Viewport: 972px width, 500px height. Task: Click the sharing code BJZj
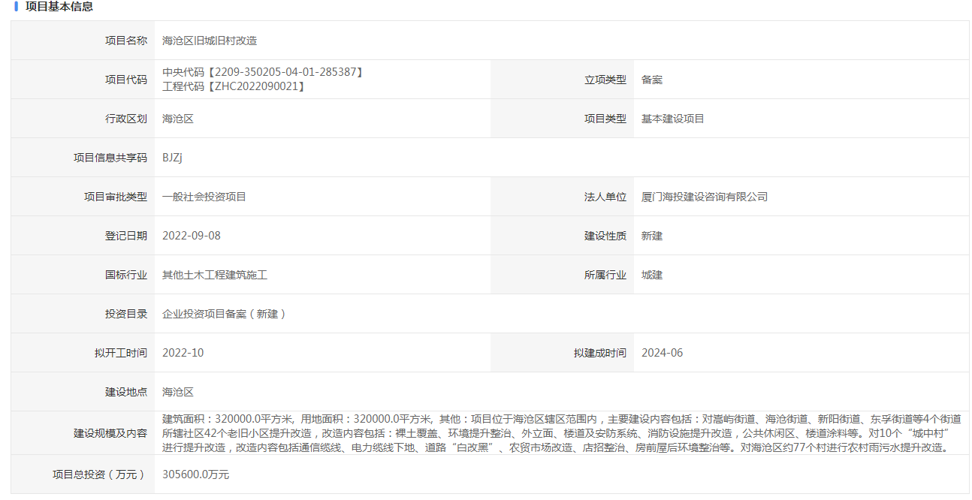pyautogui.click(x=173, y=158)
